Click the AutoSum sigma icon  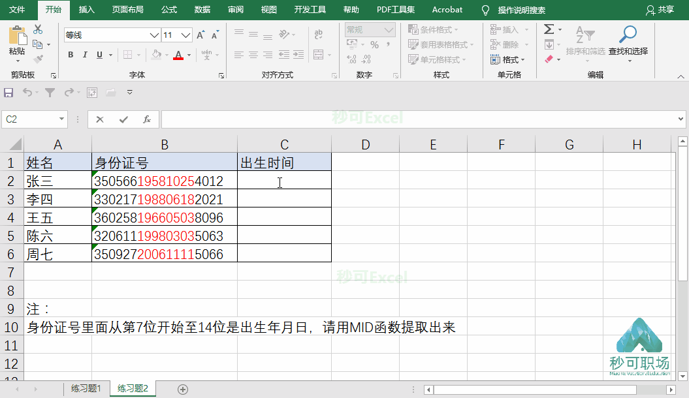[549, 29]
